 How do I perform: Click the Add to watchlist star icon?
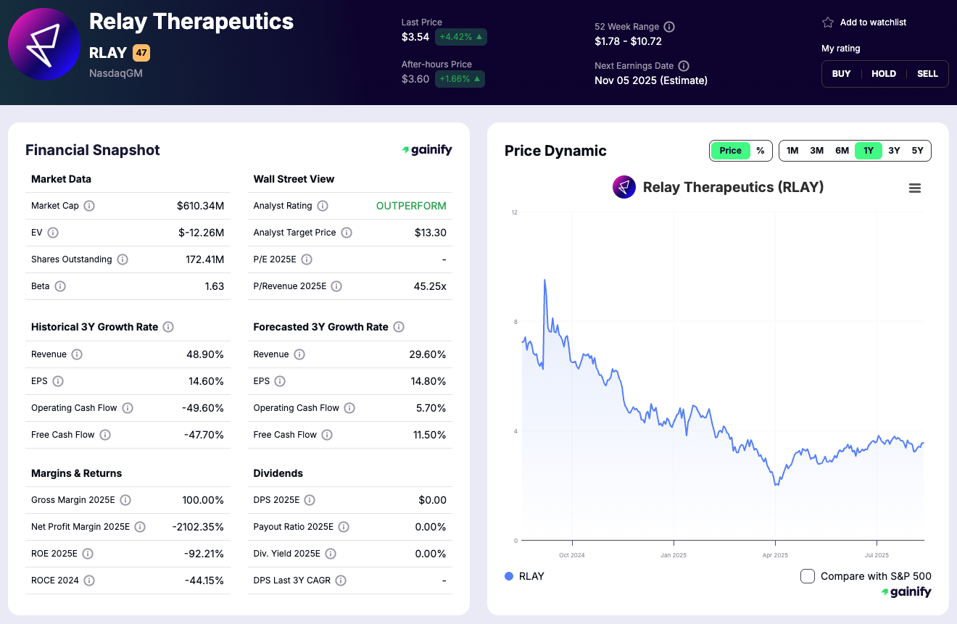(x=828, y=22)
